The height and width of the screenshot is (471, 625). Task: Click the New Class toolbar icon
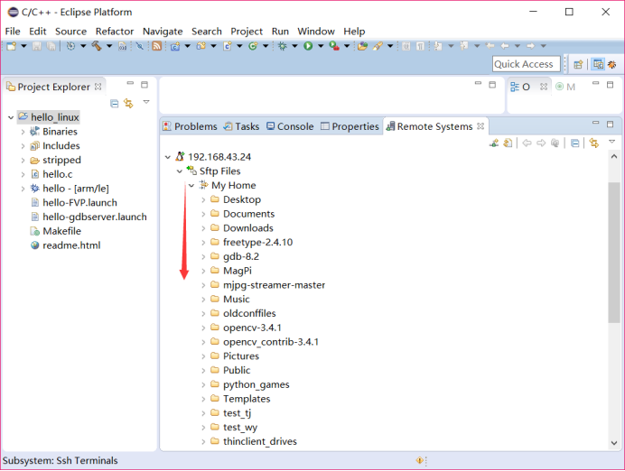[x=253, y=46]
